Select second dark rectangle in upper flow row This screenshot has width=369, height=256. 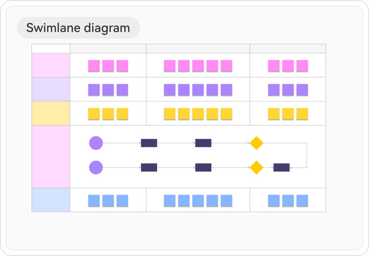203,143
